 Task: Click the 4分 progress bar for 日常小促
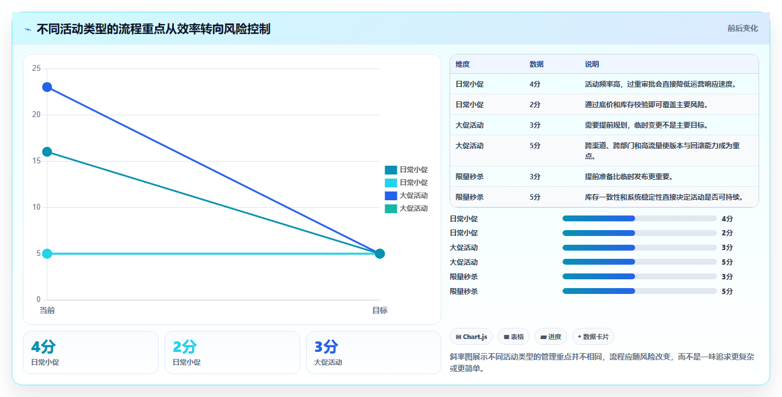tap(640, 218)
